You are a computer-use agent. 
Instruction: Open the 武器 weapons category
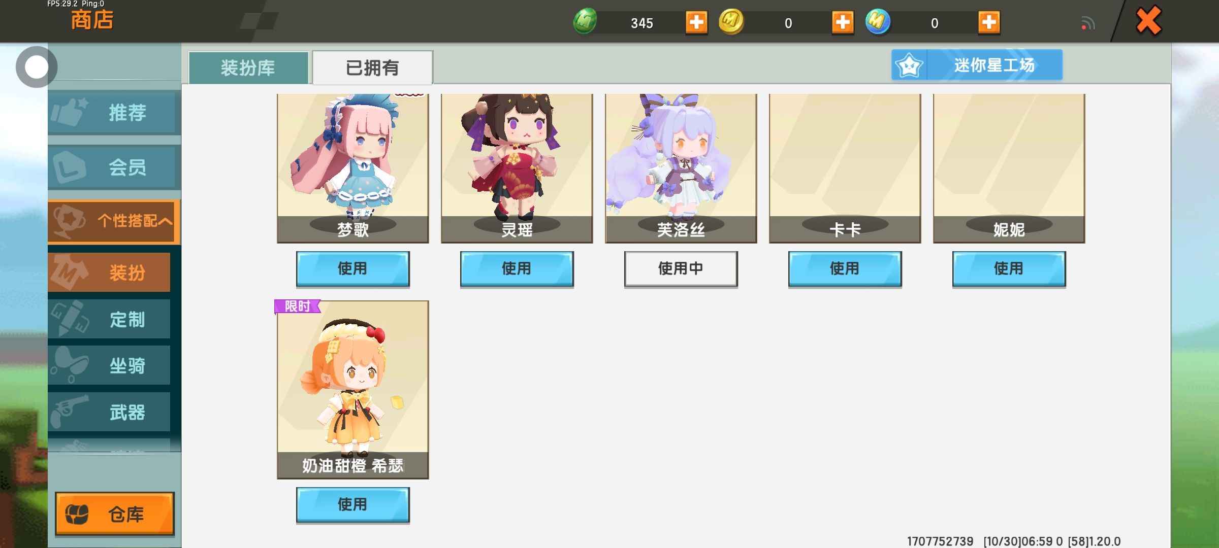point(109,412)
